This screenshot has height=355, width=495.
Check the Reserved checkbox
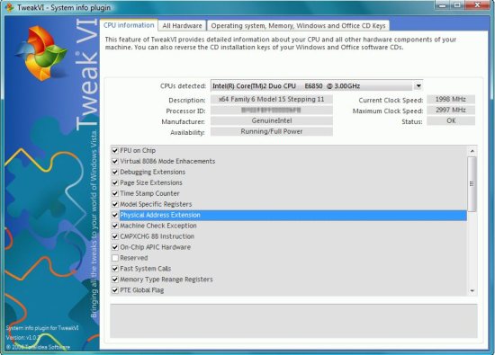[x=115, y=258]
